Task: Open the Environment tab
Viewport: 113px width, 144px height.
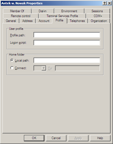Action: click(69, 11)
